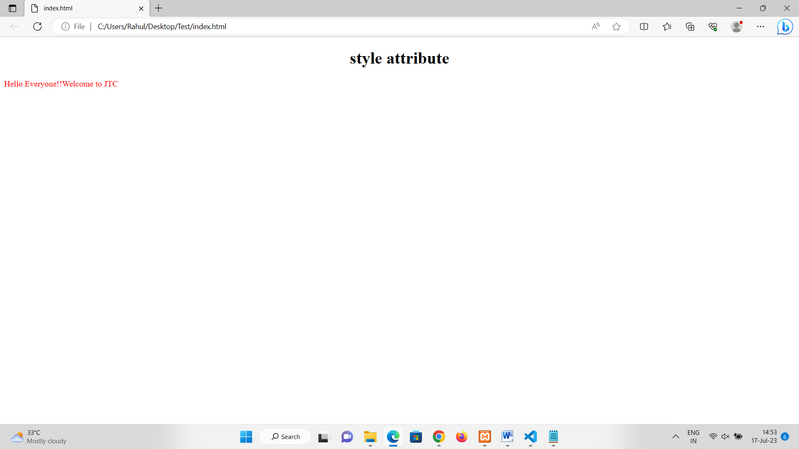The height and width of the screenshot is (449, 799).
Task: Open Notepad from the taskbar
Action: click(x=553, y=437)
